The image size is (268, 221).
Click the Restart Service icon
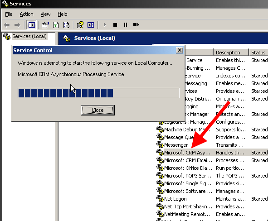[136, 25]
